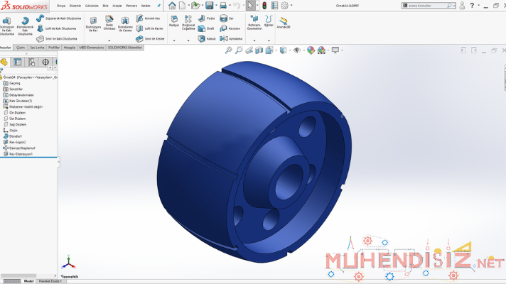Click the edit appearance color sphere icon
Viewport: 506px width, 284px height.
click(311, 50)
